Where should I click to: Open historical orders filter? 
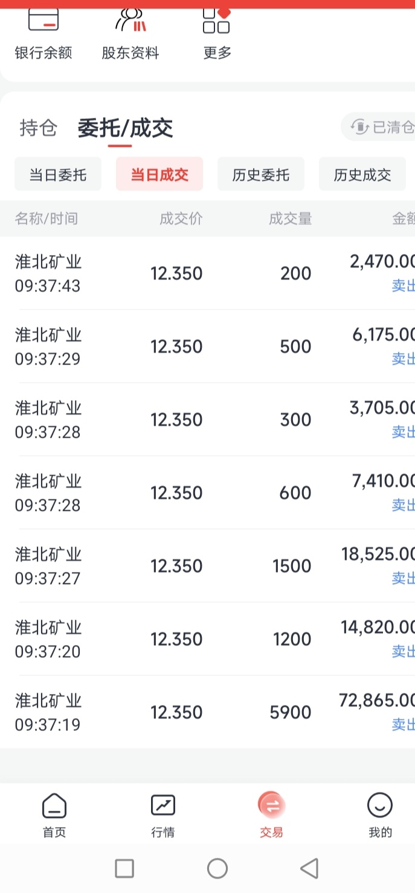click(261, 175)
